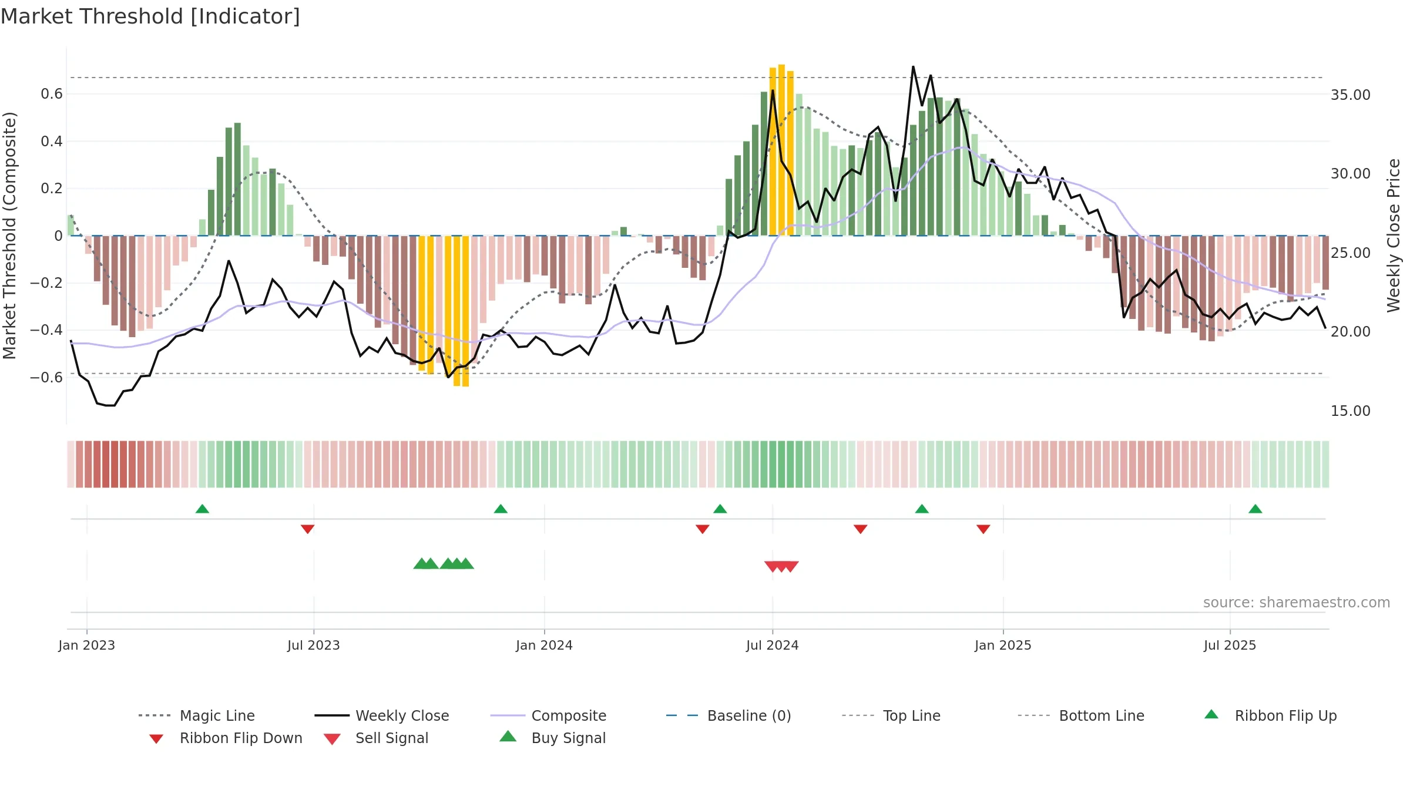Toggle Ribbon Flip Down legend entry
This screenshot has width=1410, height=793.
225,738
